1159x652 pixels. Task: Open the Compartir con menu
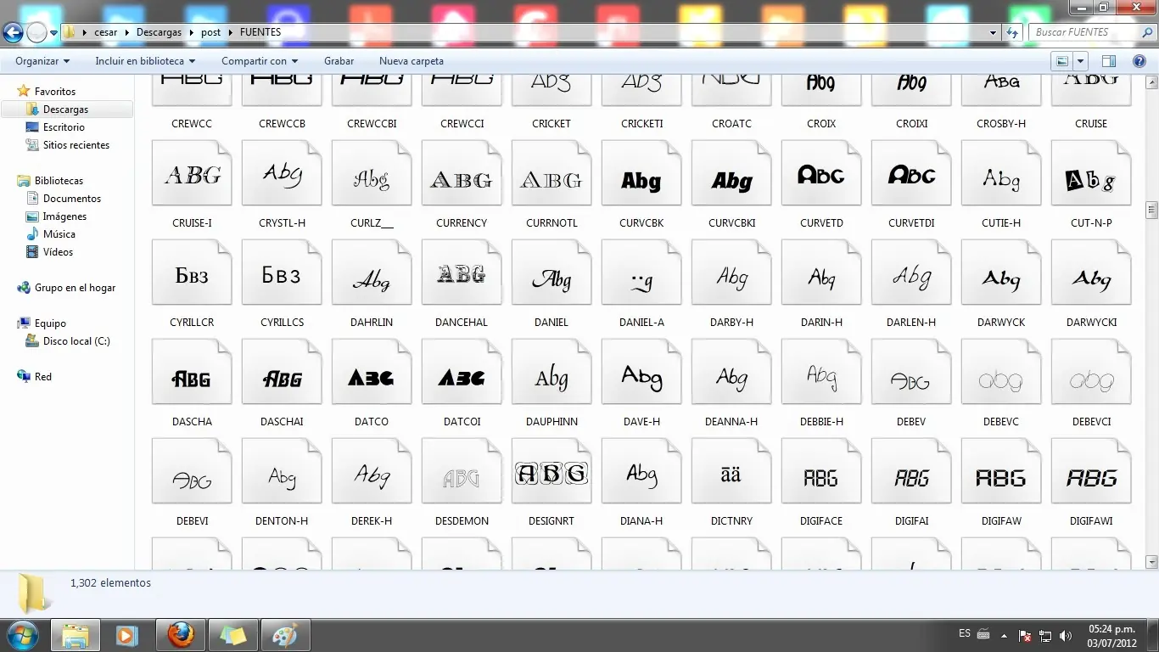tap(260, 61)
